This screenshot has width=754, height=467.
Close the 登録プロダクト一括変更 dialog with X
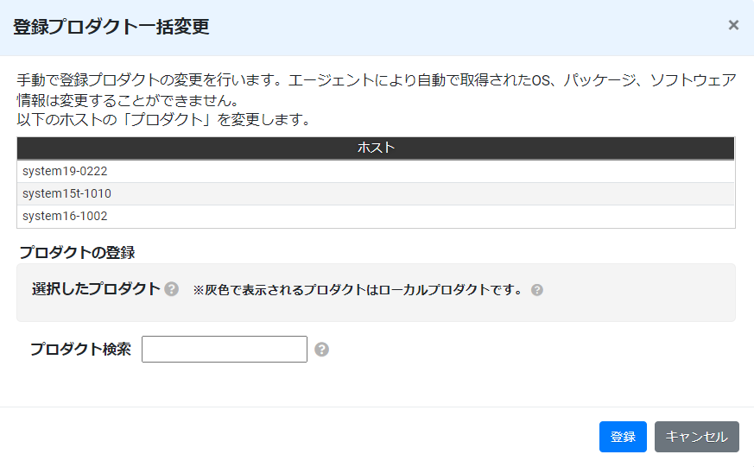733,25
